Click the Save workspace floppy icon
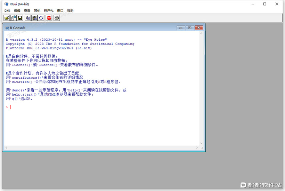Image resolution: width=285 pixels, height=191 pixels. [x=20, y=18]
